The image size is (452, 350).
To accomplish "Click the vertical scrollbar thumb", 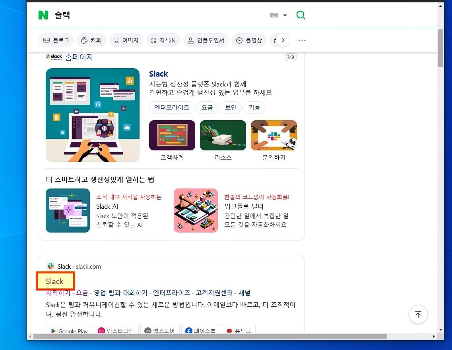I will pos(440,48).
